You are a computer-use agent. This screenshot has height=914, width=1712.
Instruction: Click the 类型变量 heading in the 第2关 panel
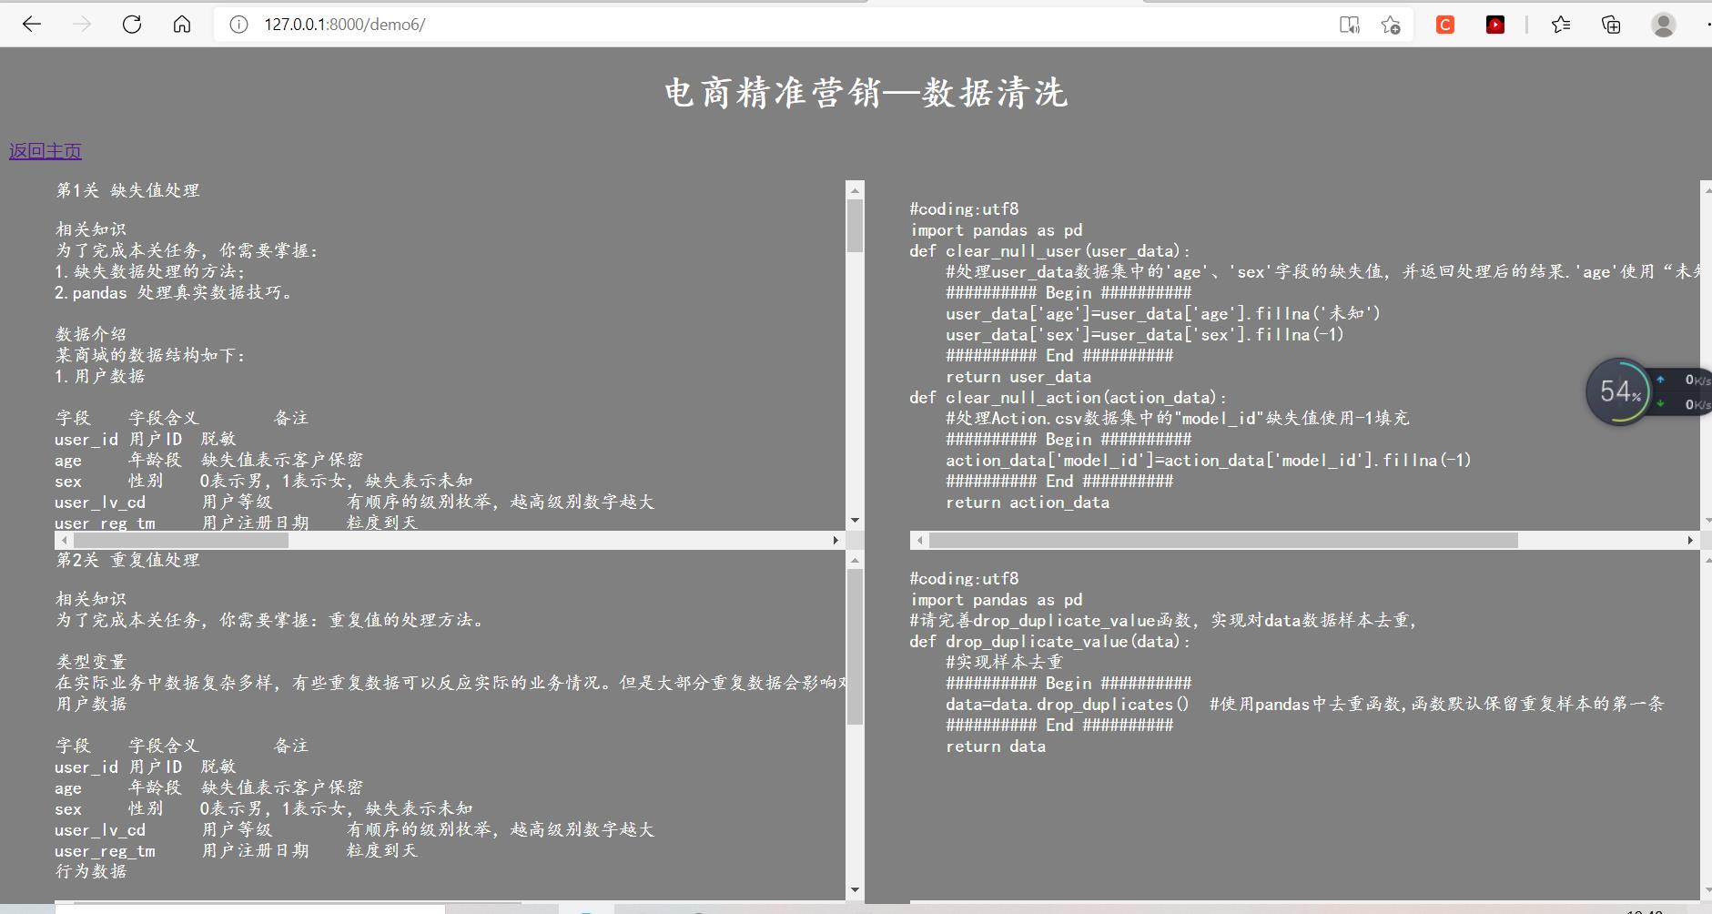click(91, 662)
